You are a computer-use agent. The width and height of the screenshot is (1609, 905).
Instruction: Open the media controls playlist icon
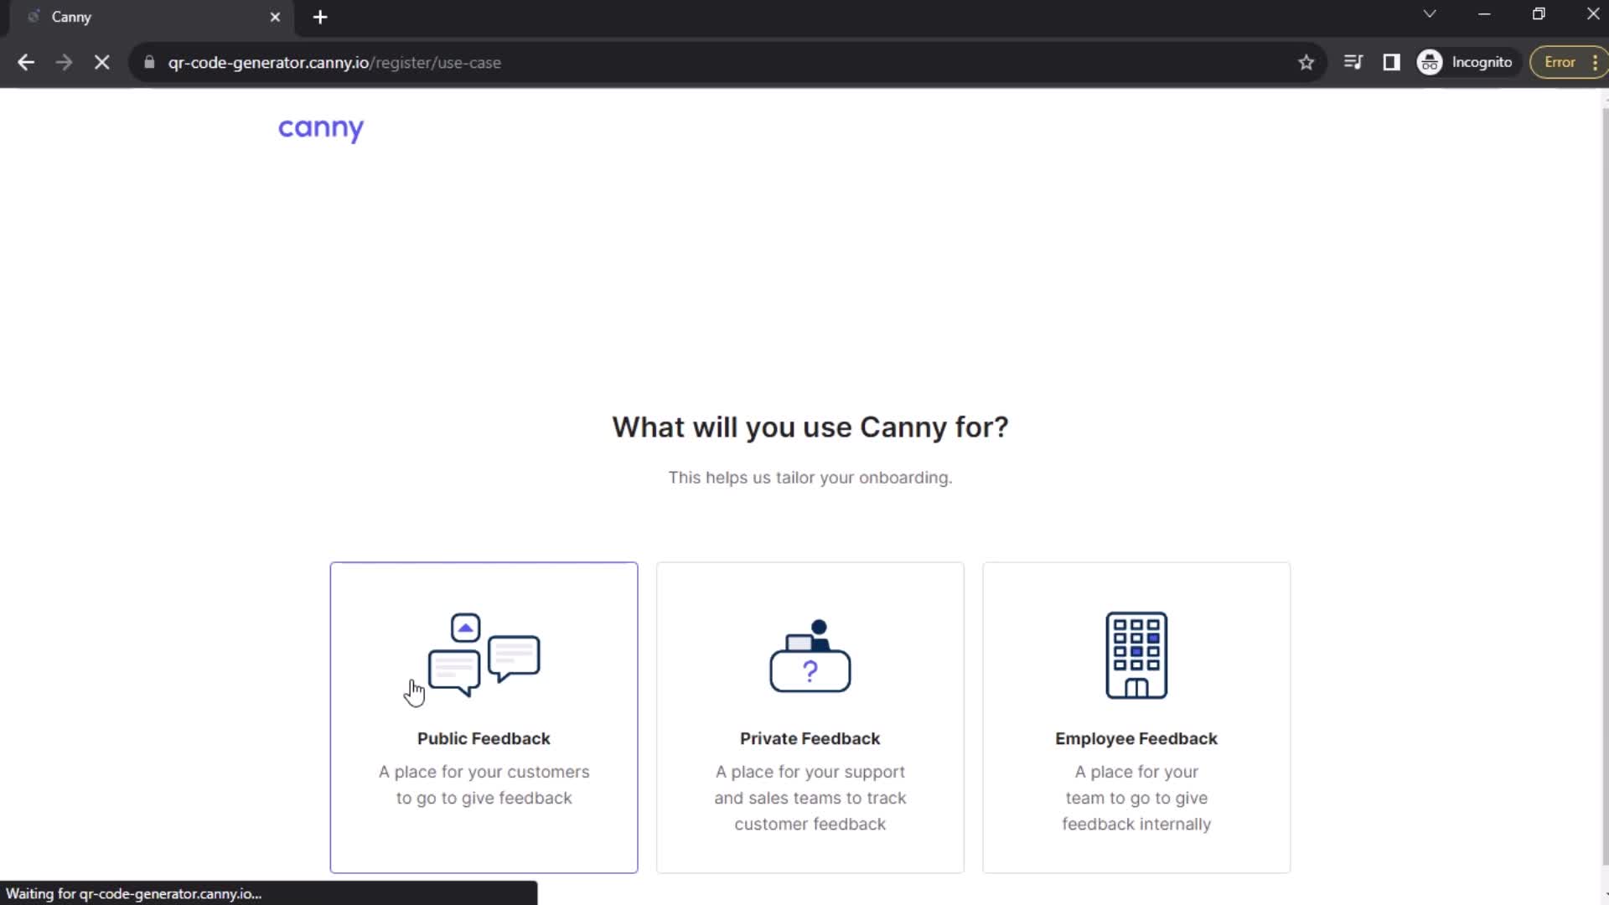pos(1353,62)
